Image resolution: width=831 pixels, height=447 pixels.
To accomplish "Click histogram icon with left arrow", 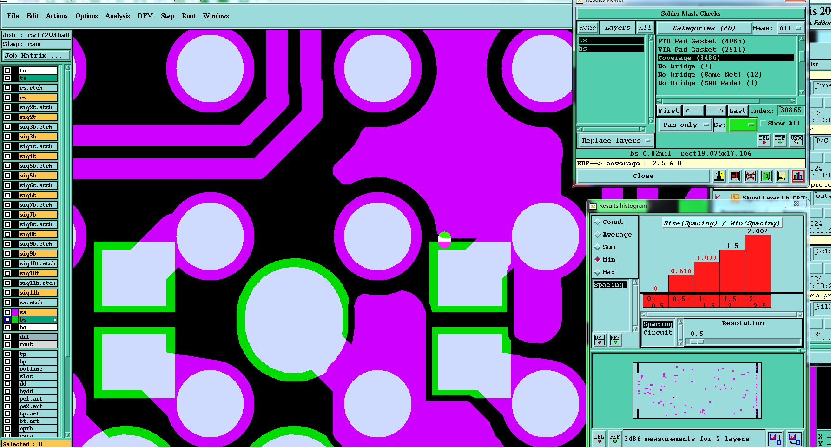I will click(794, 438).
